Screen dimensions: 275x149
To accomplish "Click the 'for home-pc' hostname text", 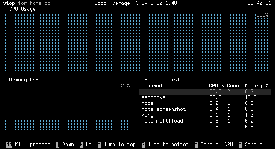I will pos(34,3).
